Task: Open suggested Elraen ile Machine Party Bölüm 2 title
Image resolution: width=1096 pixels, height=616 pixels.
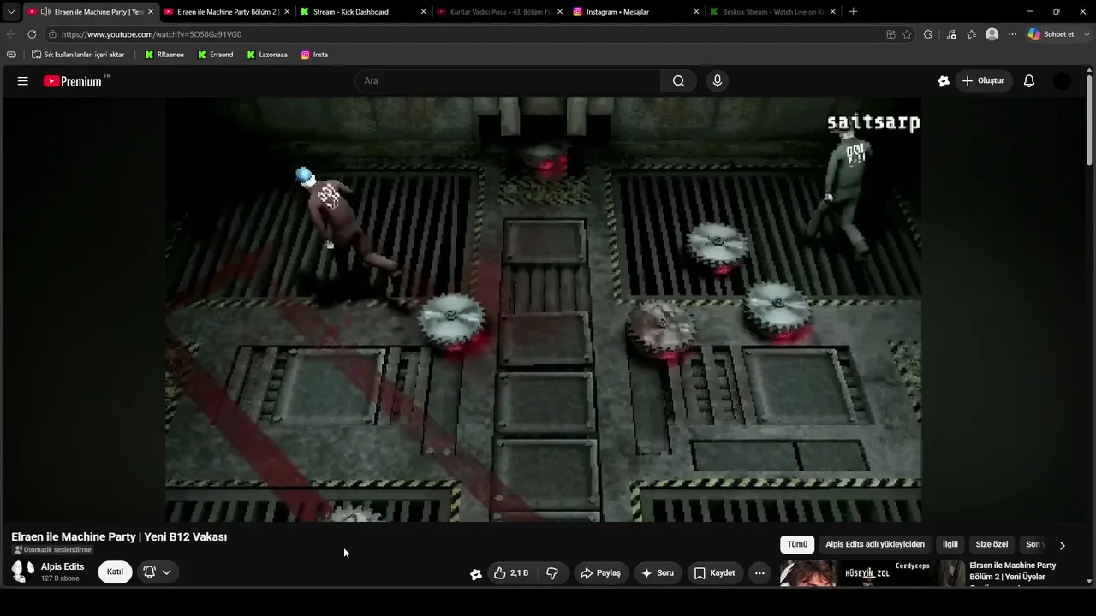Action: (x=1012, y=572)
